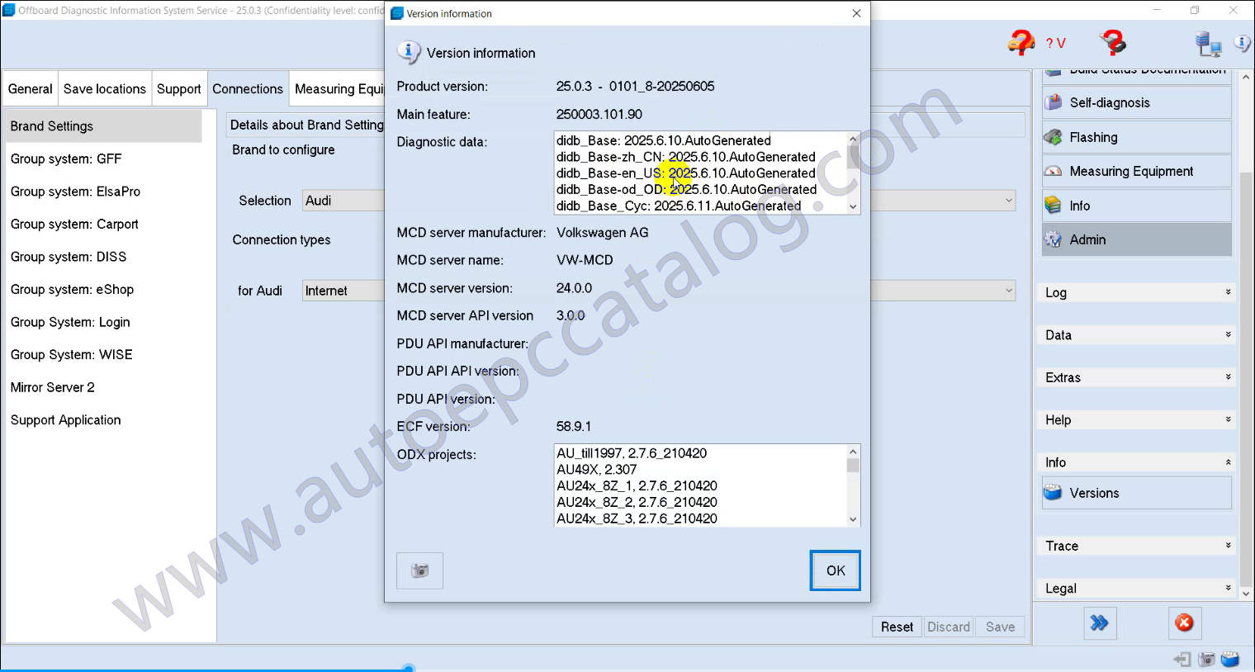Image resolution: width=1255 pixels, height=672 pixels.
Task: Expand the Extras section
Action: coord(1136,377)
